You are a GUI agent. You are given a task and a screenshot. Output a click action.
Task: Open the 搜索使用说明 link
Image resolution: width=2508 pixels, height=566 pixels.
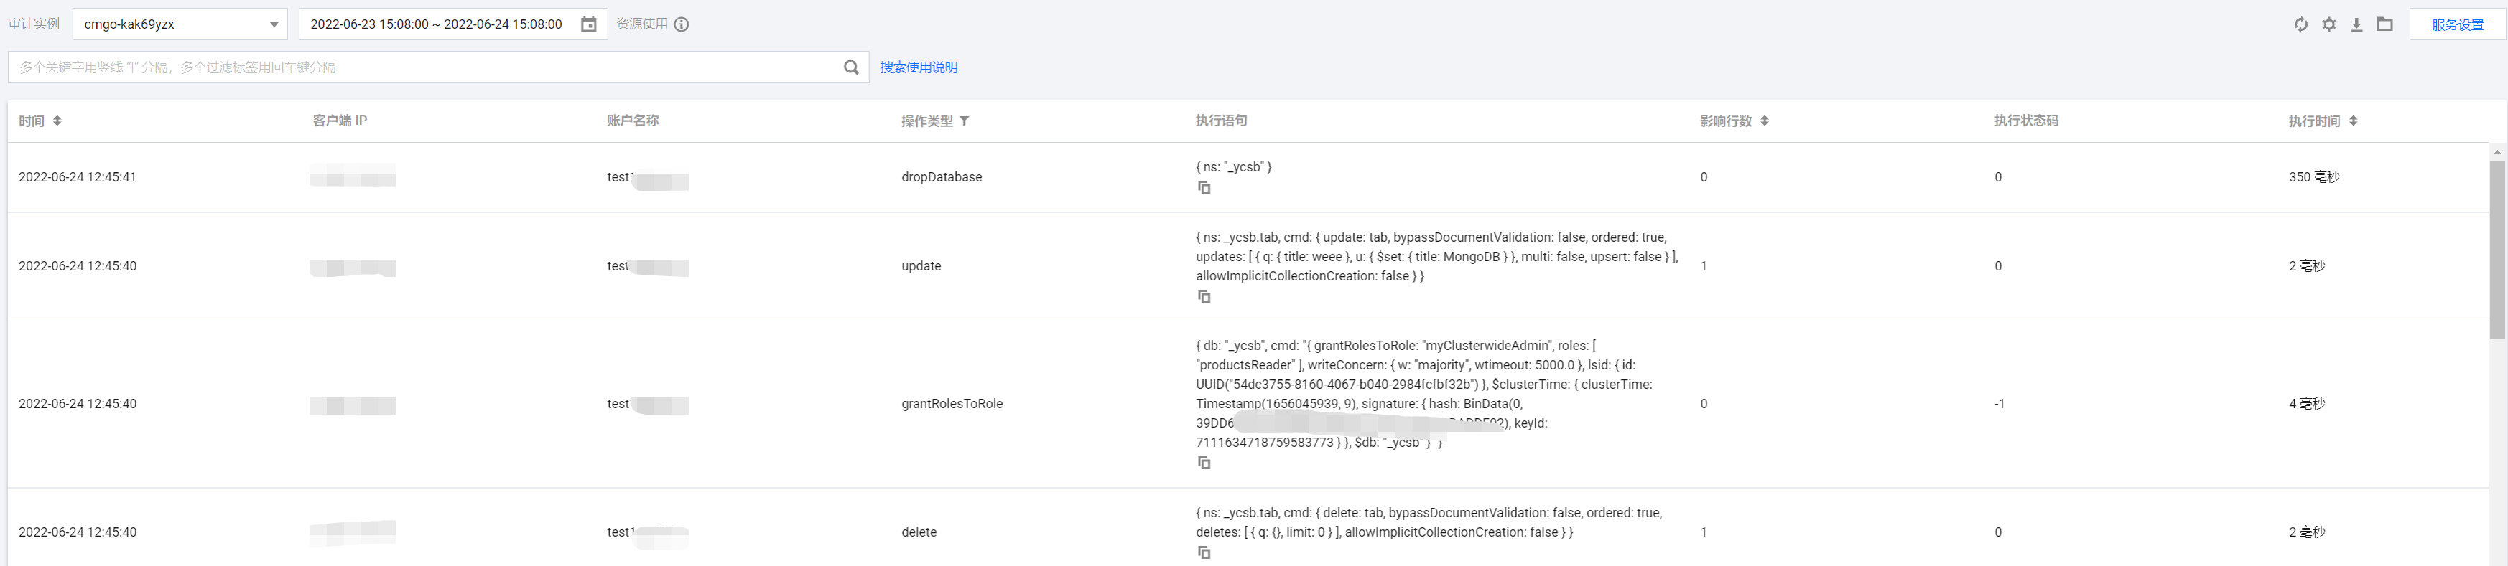click(x=918, y=67)
